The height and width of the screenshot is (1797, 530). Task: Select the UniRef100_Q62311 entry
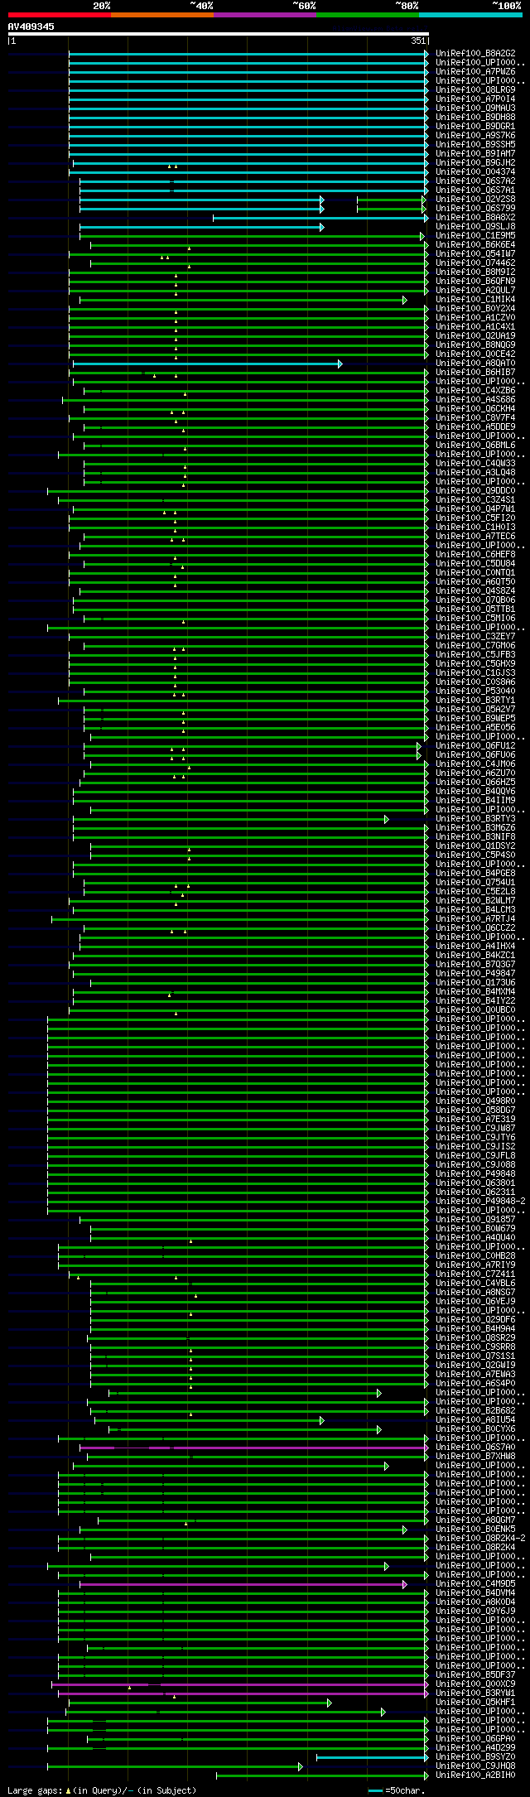pos(475,1192)
